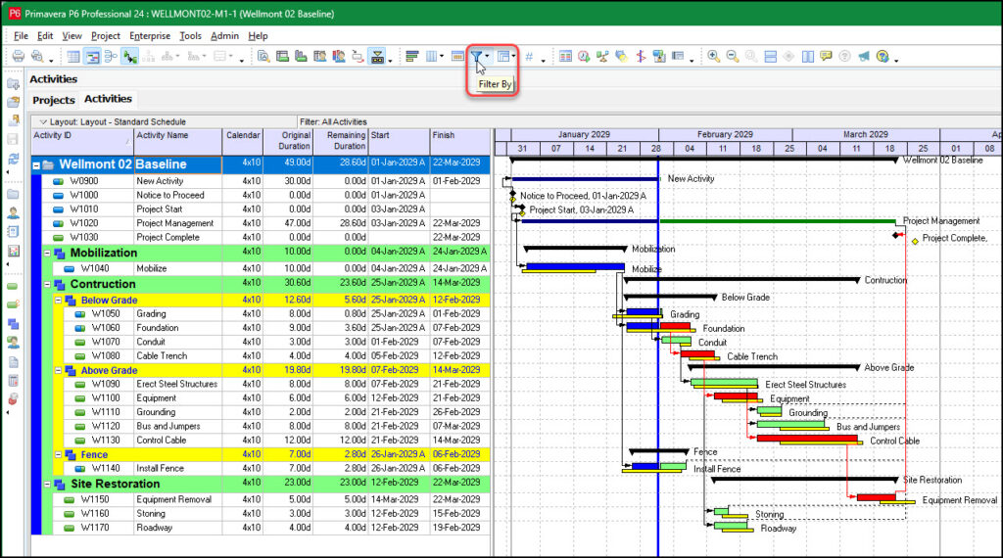Click the megaphone toolbar icon

pos(864,57)
